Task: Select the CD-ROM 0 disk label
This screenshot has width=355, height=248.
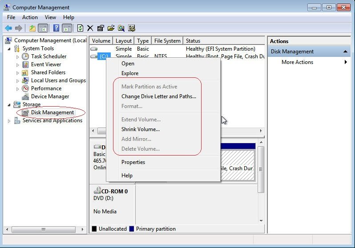Action: pos(114,192)
